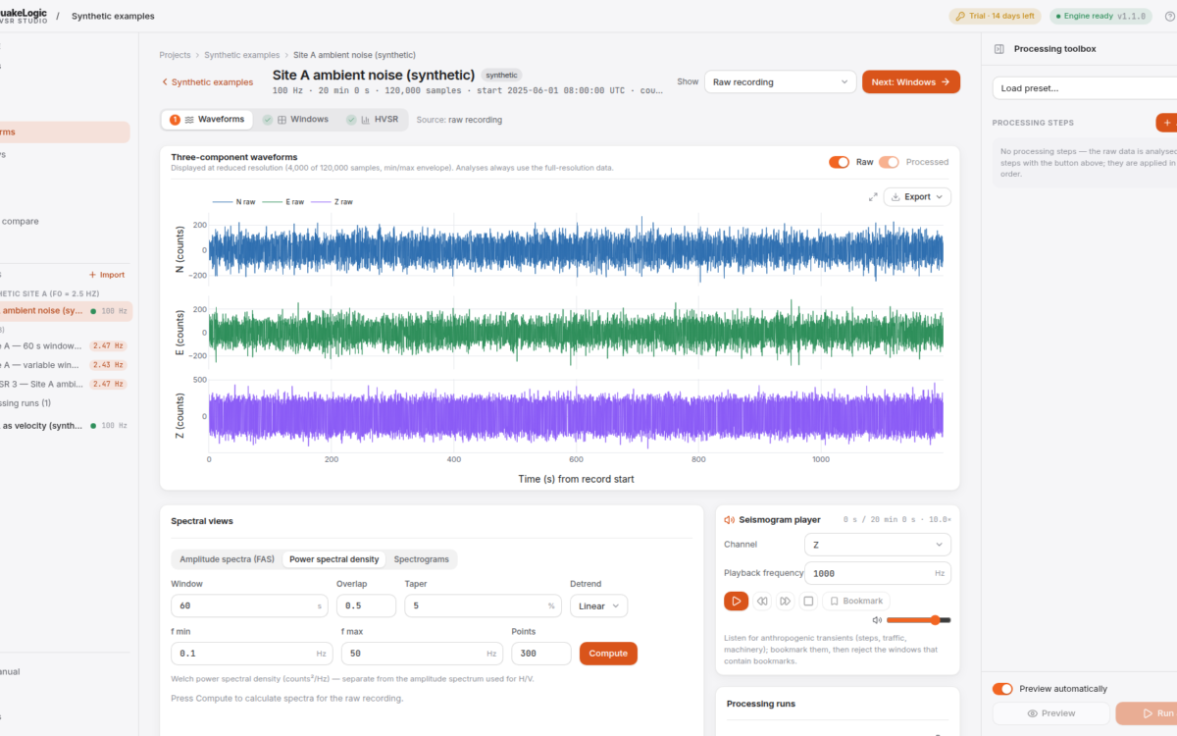
Task: Click the Import plus icon in the sidebar
Action: (93, 275)
